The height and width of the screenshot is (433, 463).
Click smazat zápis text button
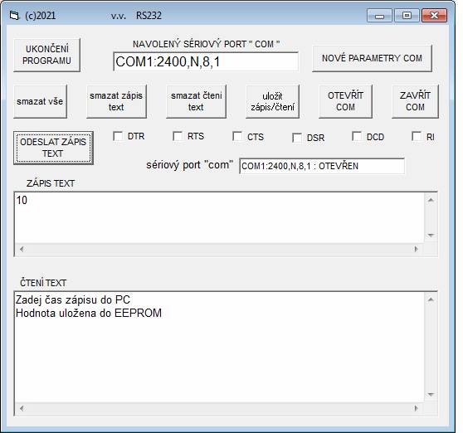tap(116, 101)
